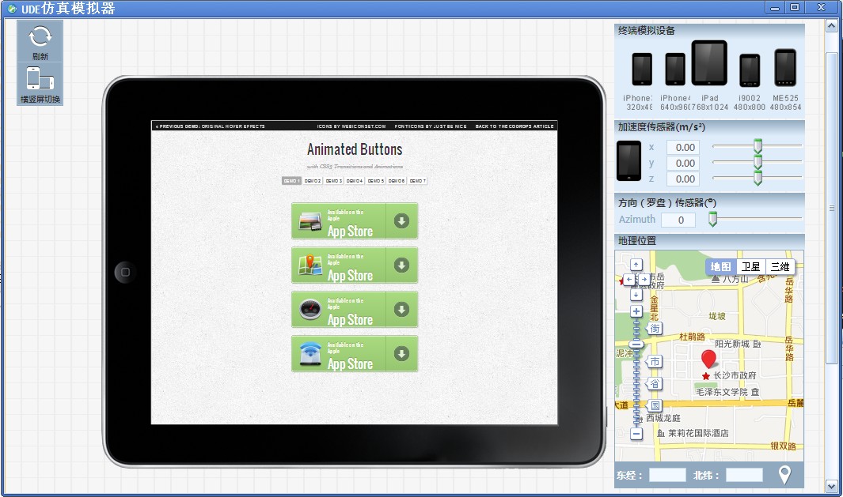Click the App Store button with speedometer icon
843x497 pixels.
(355, 309)
